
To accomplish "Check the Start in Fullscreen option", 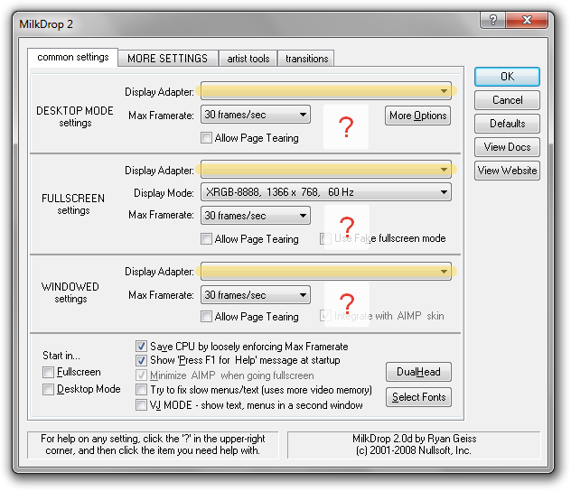I will [49, 372].
